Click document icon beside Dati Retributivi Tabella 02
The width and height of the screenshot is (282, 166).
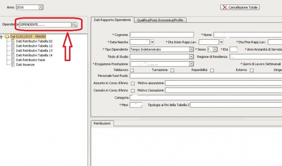(x=13, y=41)
